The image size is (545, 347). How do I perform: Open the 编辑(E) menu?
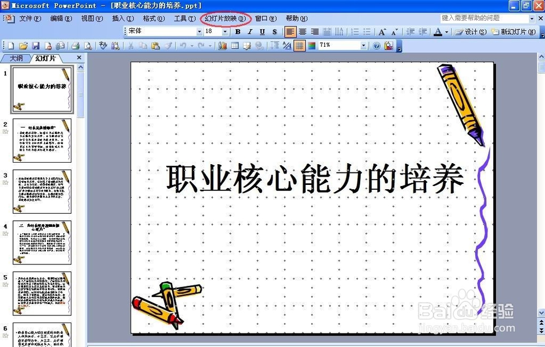click(x=61, y=18)
